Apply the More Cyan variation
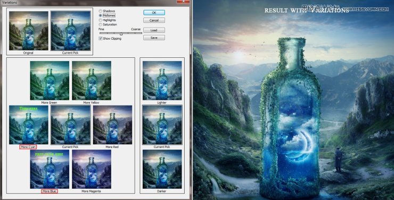Screen dimensions: 394x200 point(29,125)
